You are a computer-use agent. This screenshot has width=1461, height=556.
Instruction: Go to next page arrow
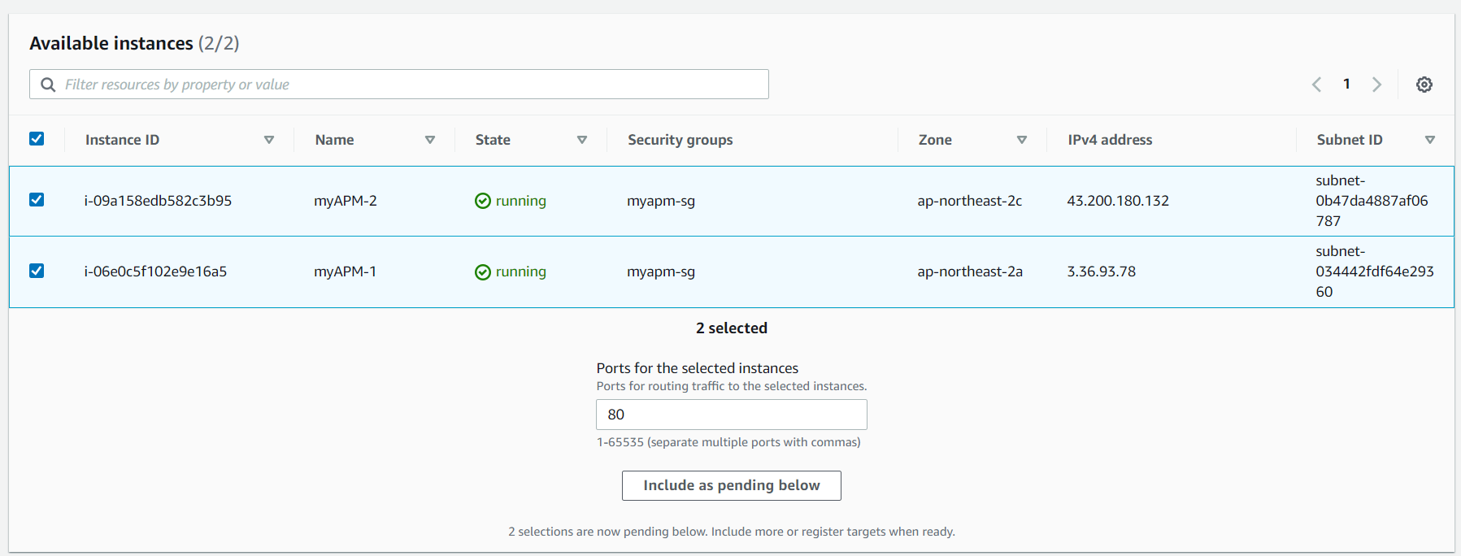tap(1376, 85)
